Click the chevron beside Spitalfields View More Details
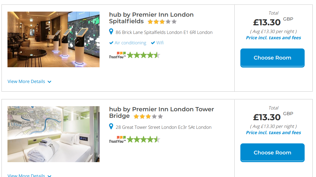The image size is (316, 177). coord(49,82)
